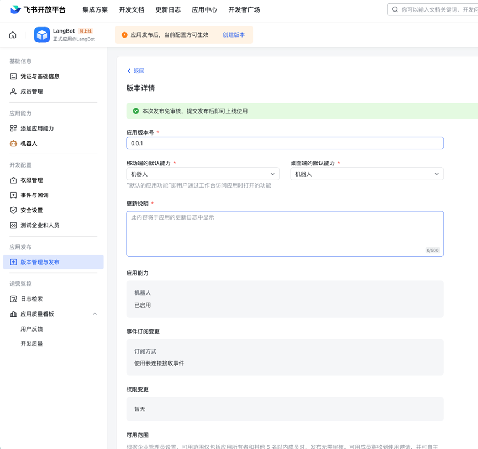Screen dimensions: 478x449
Task: Click 版本详情 heading
Action: click(x=140, y=88)
